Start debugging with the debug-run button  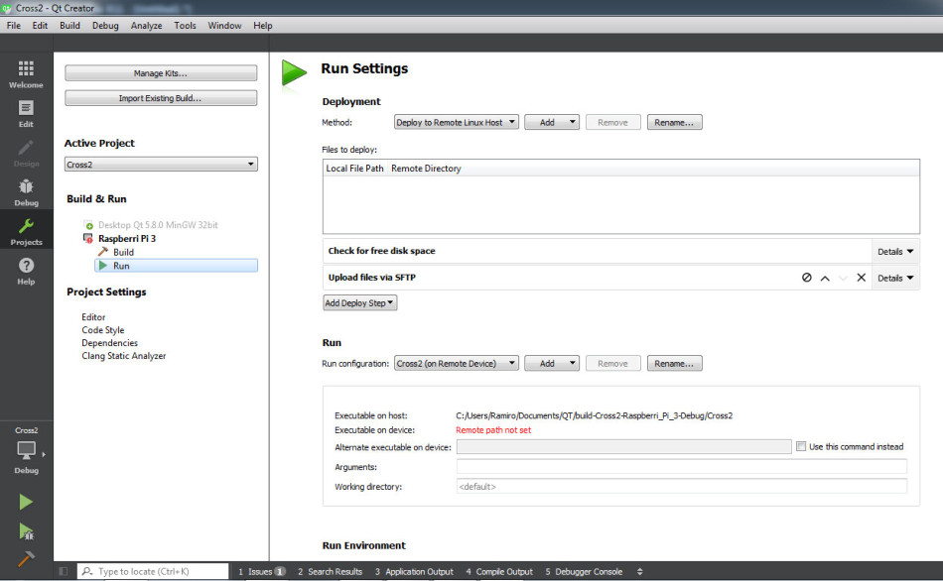(26, 531)
